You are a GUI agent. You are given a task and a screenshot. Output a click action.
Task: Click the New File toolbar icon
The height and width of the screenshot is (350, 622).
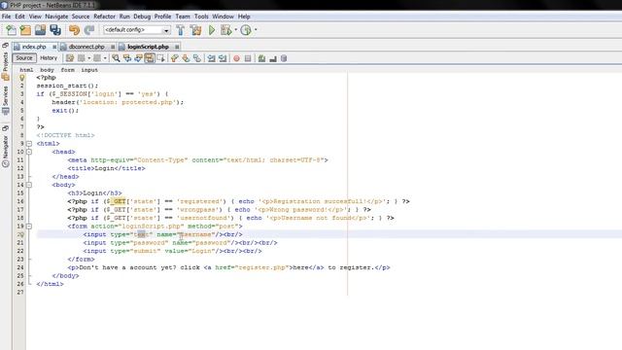11,30
